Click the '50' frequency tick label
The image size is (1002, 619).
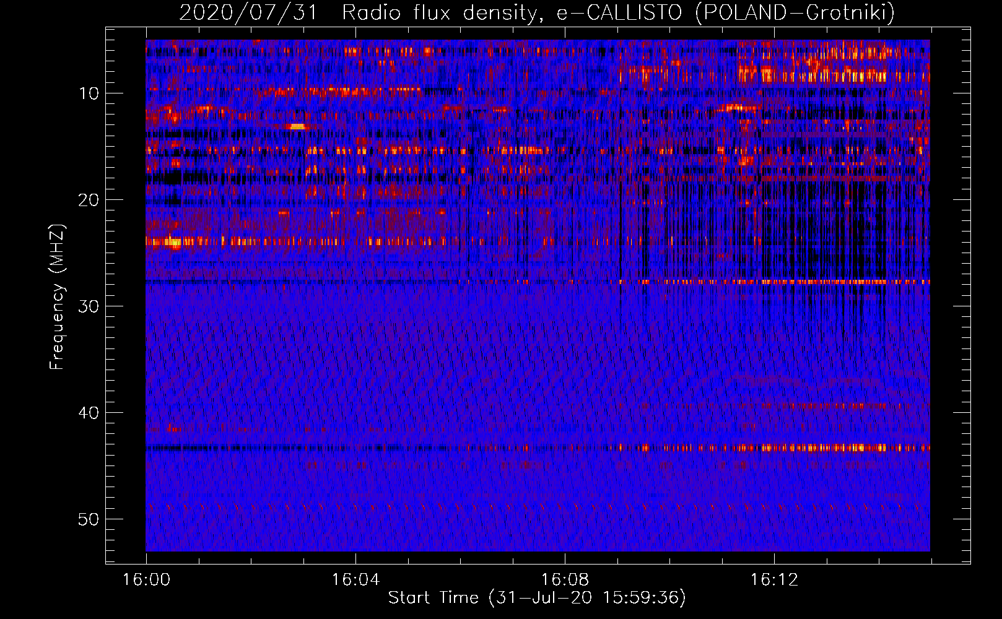tap(89, 519)
